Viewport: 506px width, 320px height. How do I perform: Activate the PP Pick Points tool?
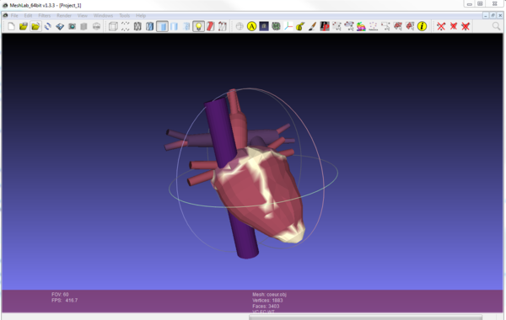pos(325,26)
